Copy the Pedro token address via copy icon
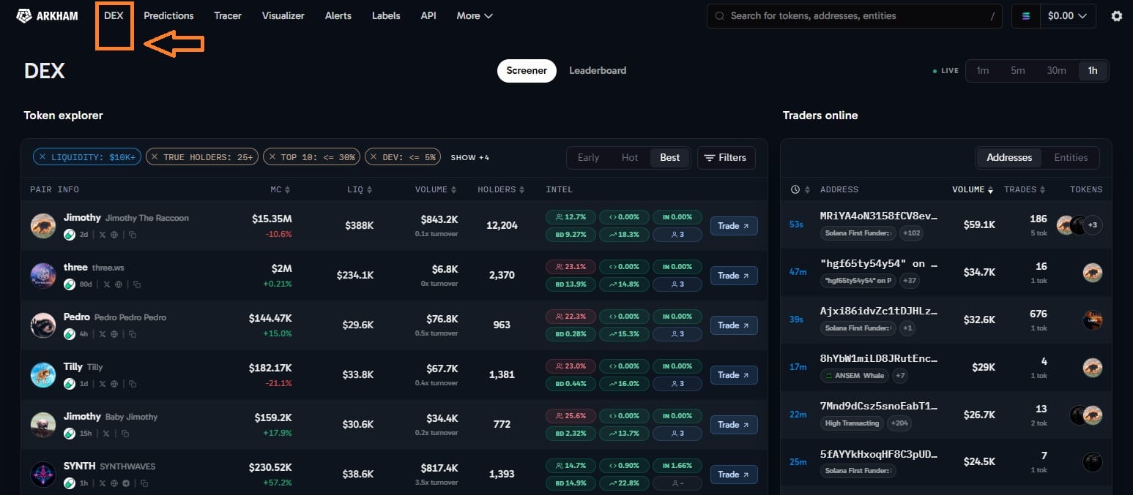The image size is (1133, 495). coord(131,333)
